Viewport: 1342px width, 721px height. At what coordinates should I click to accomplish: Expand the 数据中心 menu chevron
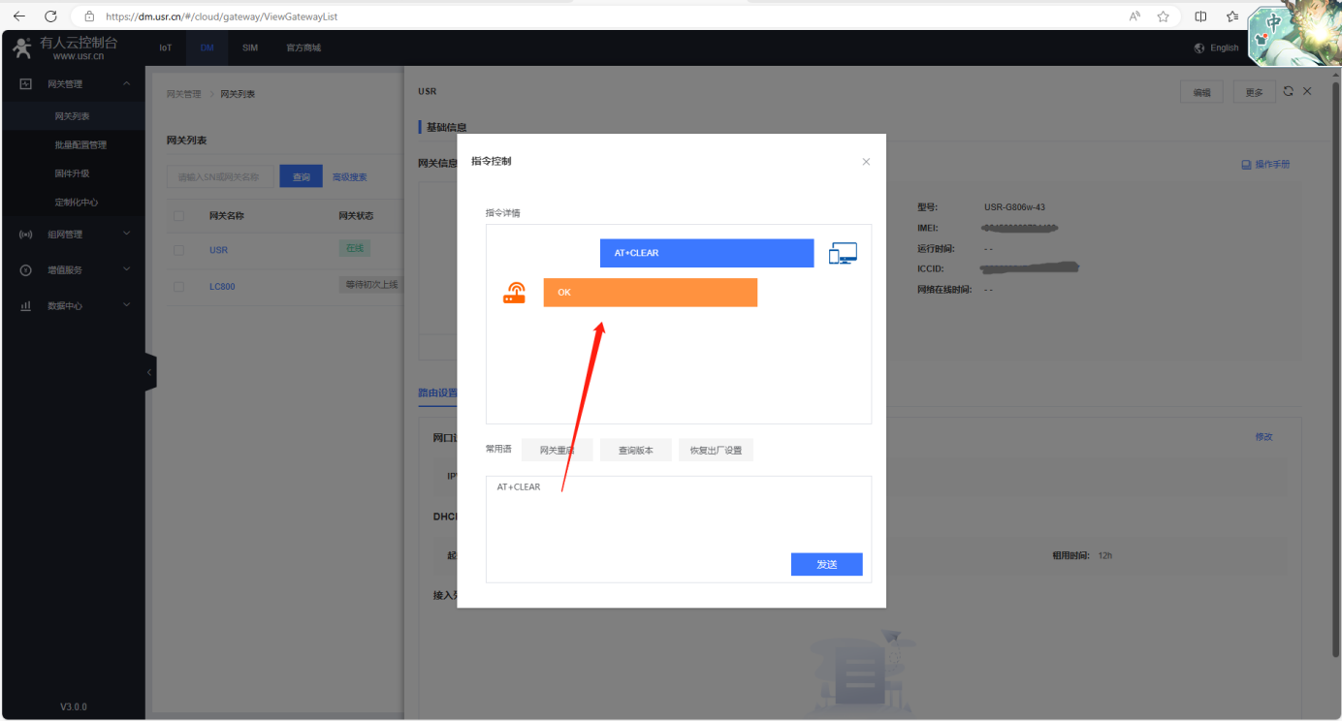tap(127, 305)
